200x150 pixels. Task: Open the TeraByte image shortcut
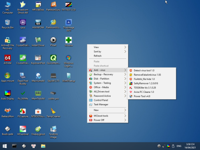pyautogui.click(x=53, y=132)
